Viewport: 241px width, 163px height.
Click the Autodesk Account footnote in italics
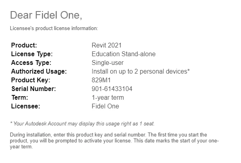(x=82, y=123)
